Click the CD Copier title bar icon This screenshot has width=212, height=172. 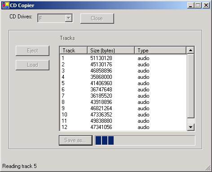(x=6, y=5)
